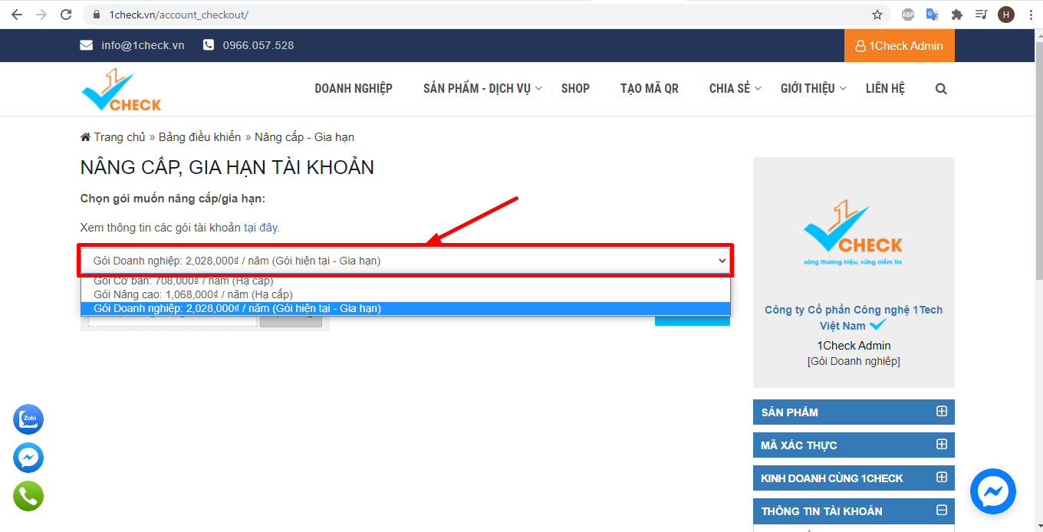Image resolution: width=1043 pixels, height=532 pixels.
Task: Go to the SHOP menu item
Action: click(x=575, y=89)
